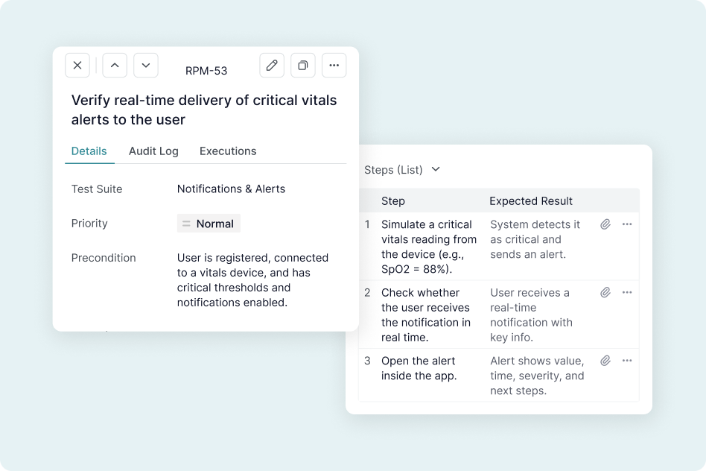Viewport: 706px width, 471px height.
Task: Click the Expected Result column header
Action: (x=531, y=201)
